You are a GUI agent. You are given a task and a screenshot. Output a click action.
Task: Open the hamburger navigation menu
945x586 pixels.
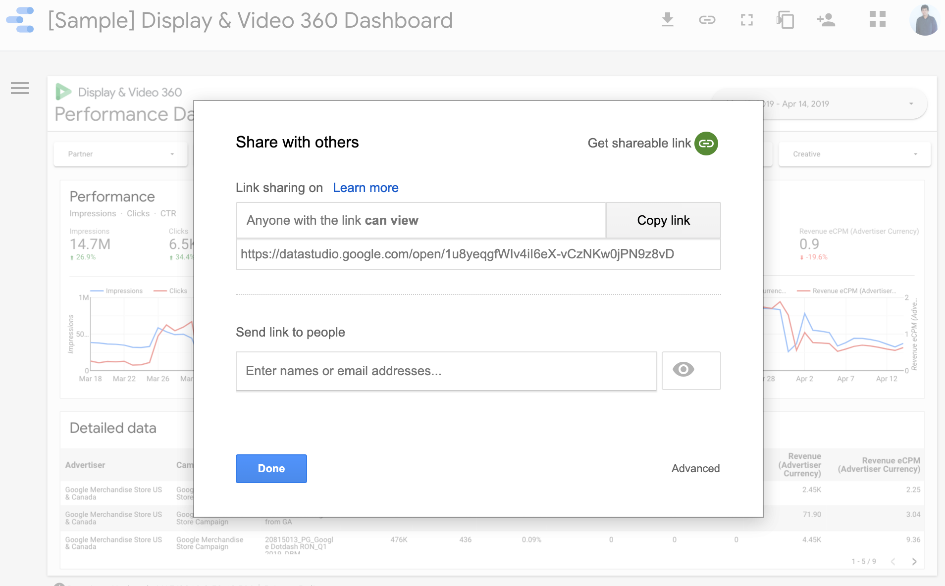point(20,89)
